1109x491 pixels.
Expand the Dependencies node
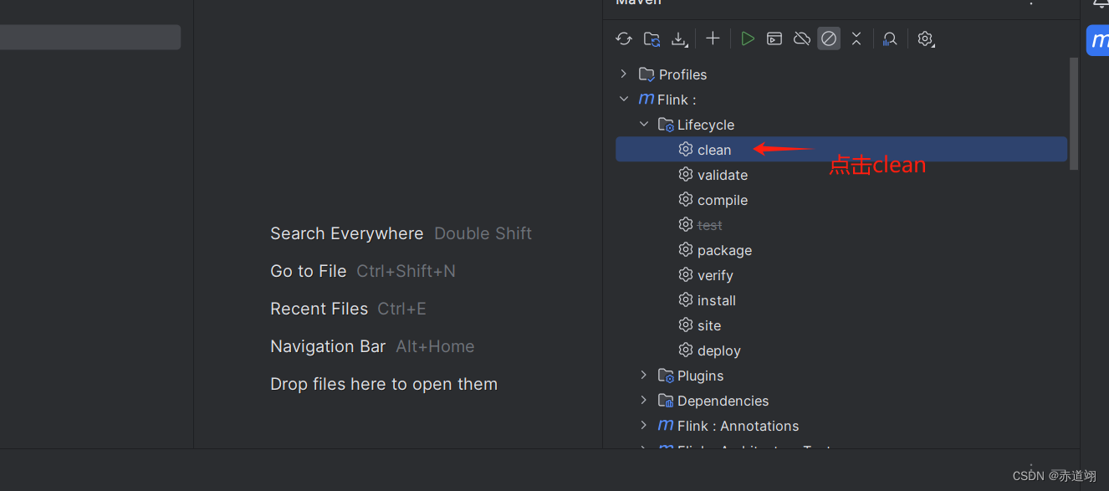pyautogui.click(x=644, y=401)
